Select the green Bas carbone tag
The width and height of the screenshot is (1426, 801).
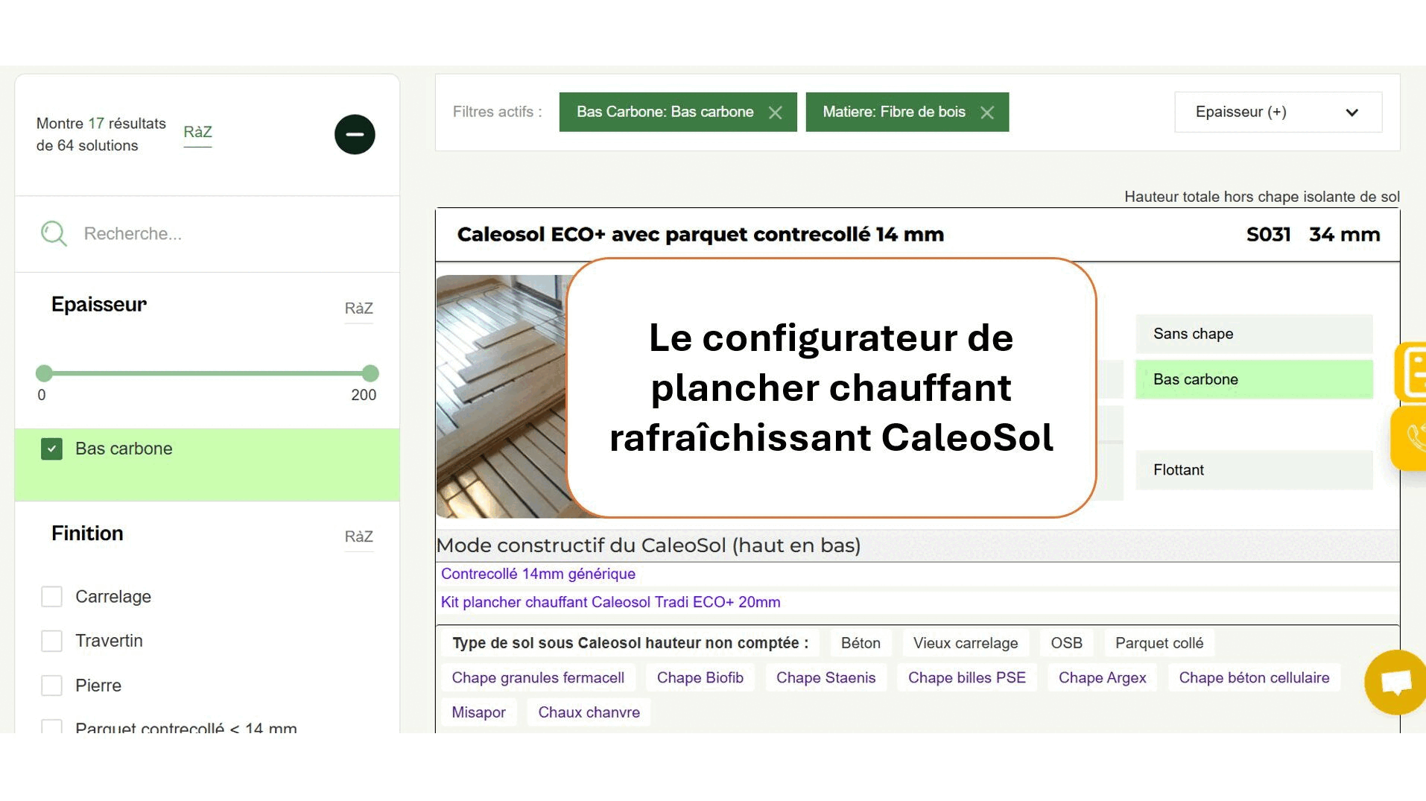1254,379
